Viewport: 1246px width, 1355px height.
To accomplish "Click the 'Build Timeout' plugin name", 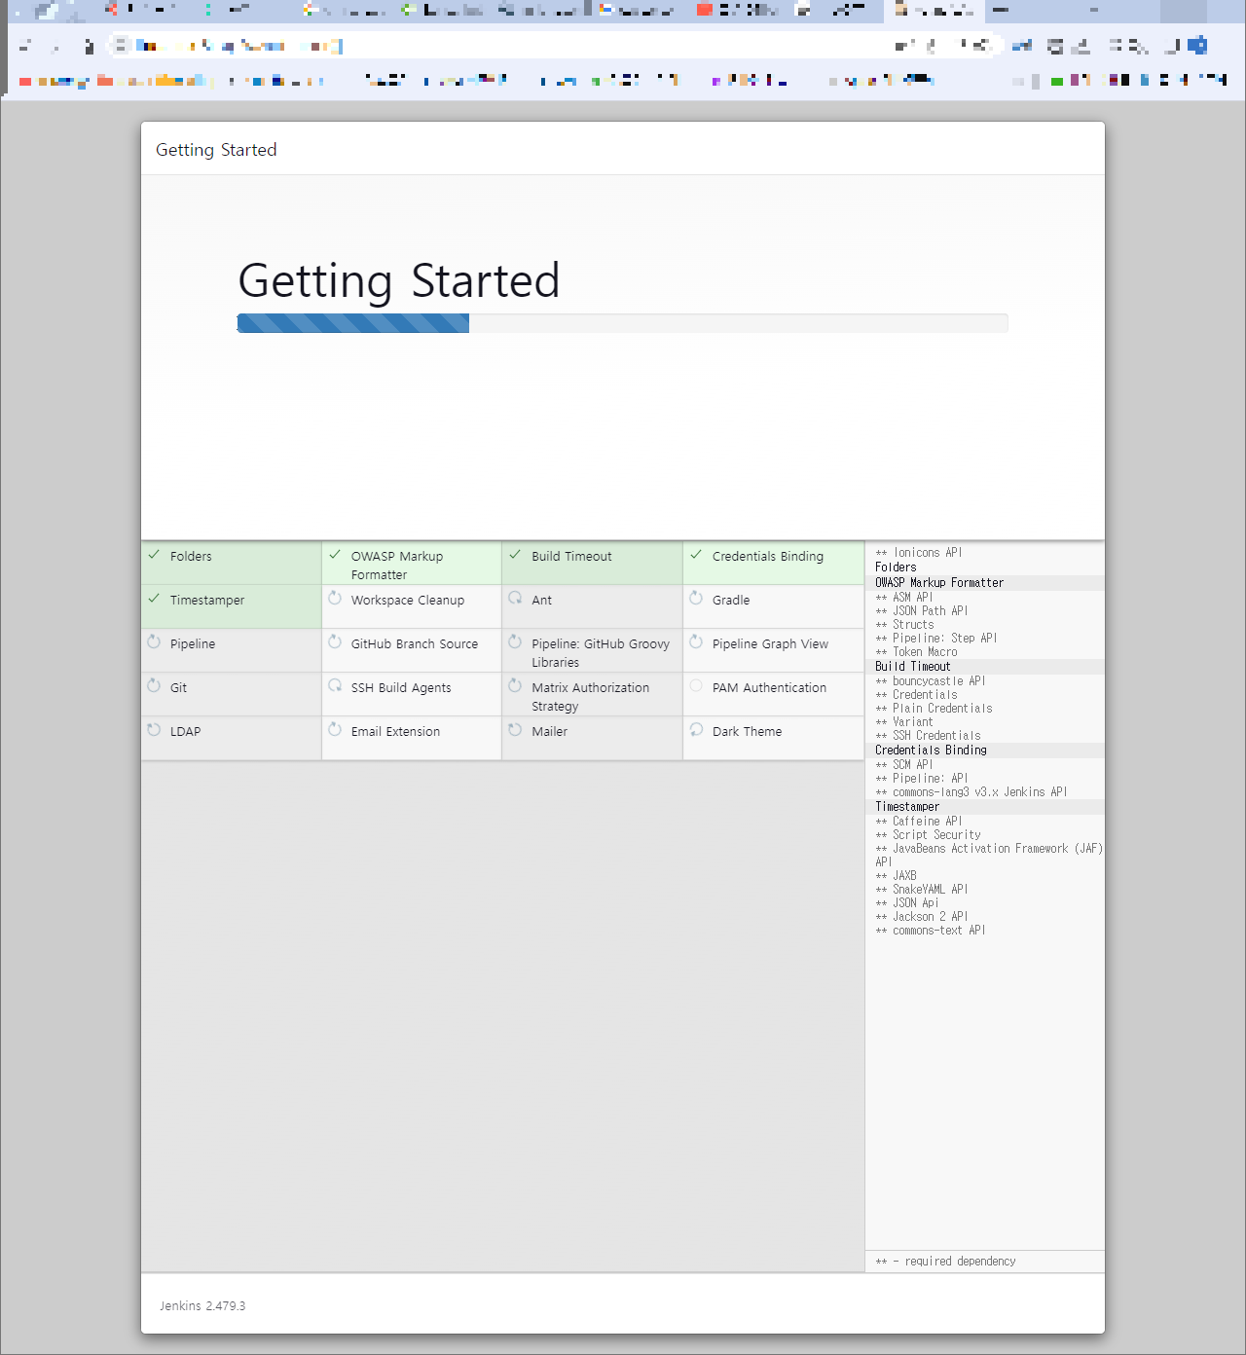I will 571,556.
